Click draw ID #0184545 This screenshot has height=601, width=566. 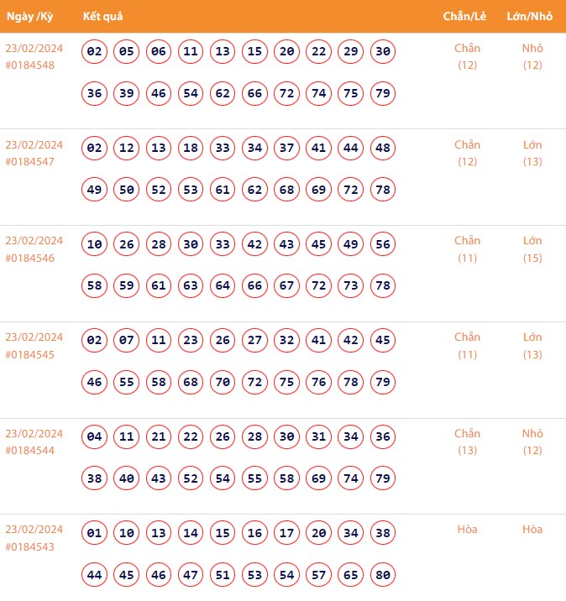(x=30, y=354)
